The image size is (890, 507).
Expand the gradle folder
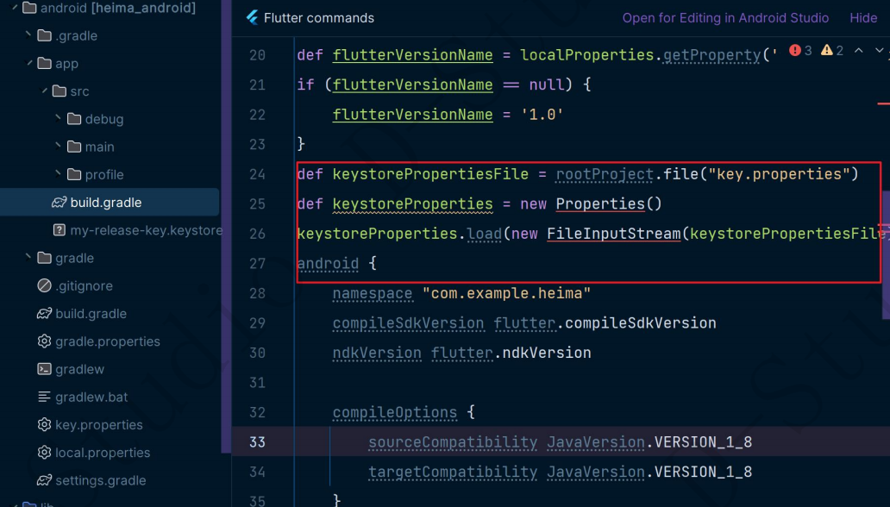tap(28, 258)
